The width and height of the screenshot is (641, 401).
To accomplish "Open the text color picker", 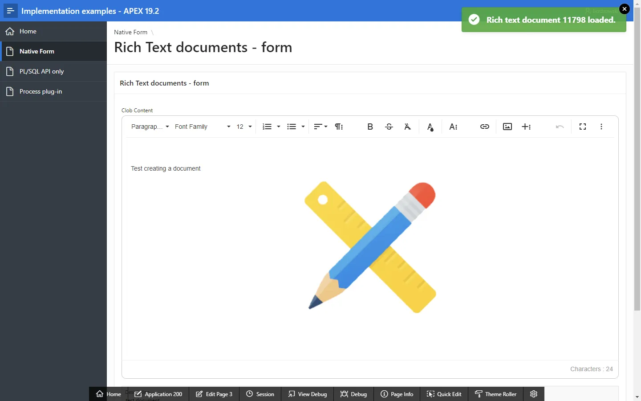I will pyautogui.click(x=430, y=127).
